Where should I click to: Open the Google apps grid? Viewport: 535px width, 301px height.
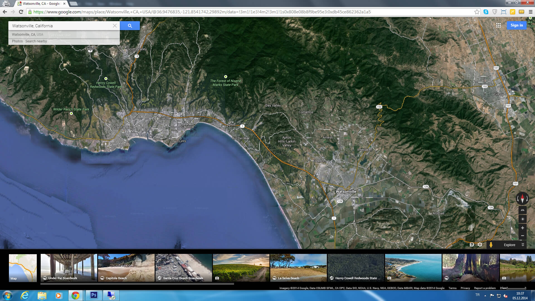point(498,25)
